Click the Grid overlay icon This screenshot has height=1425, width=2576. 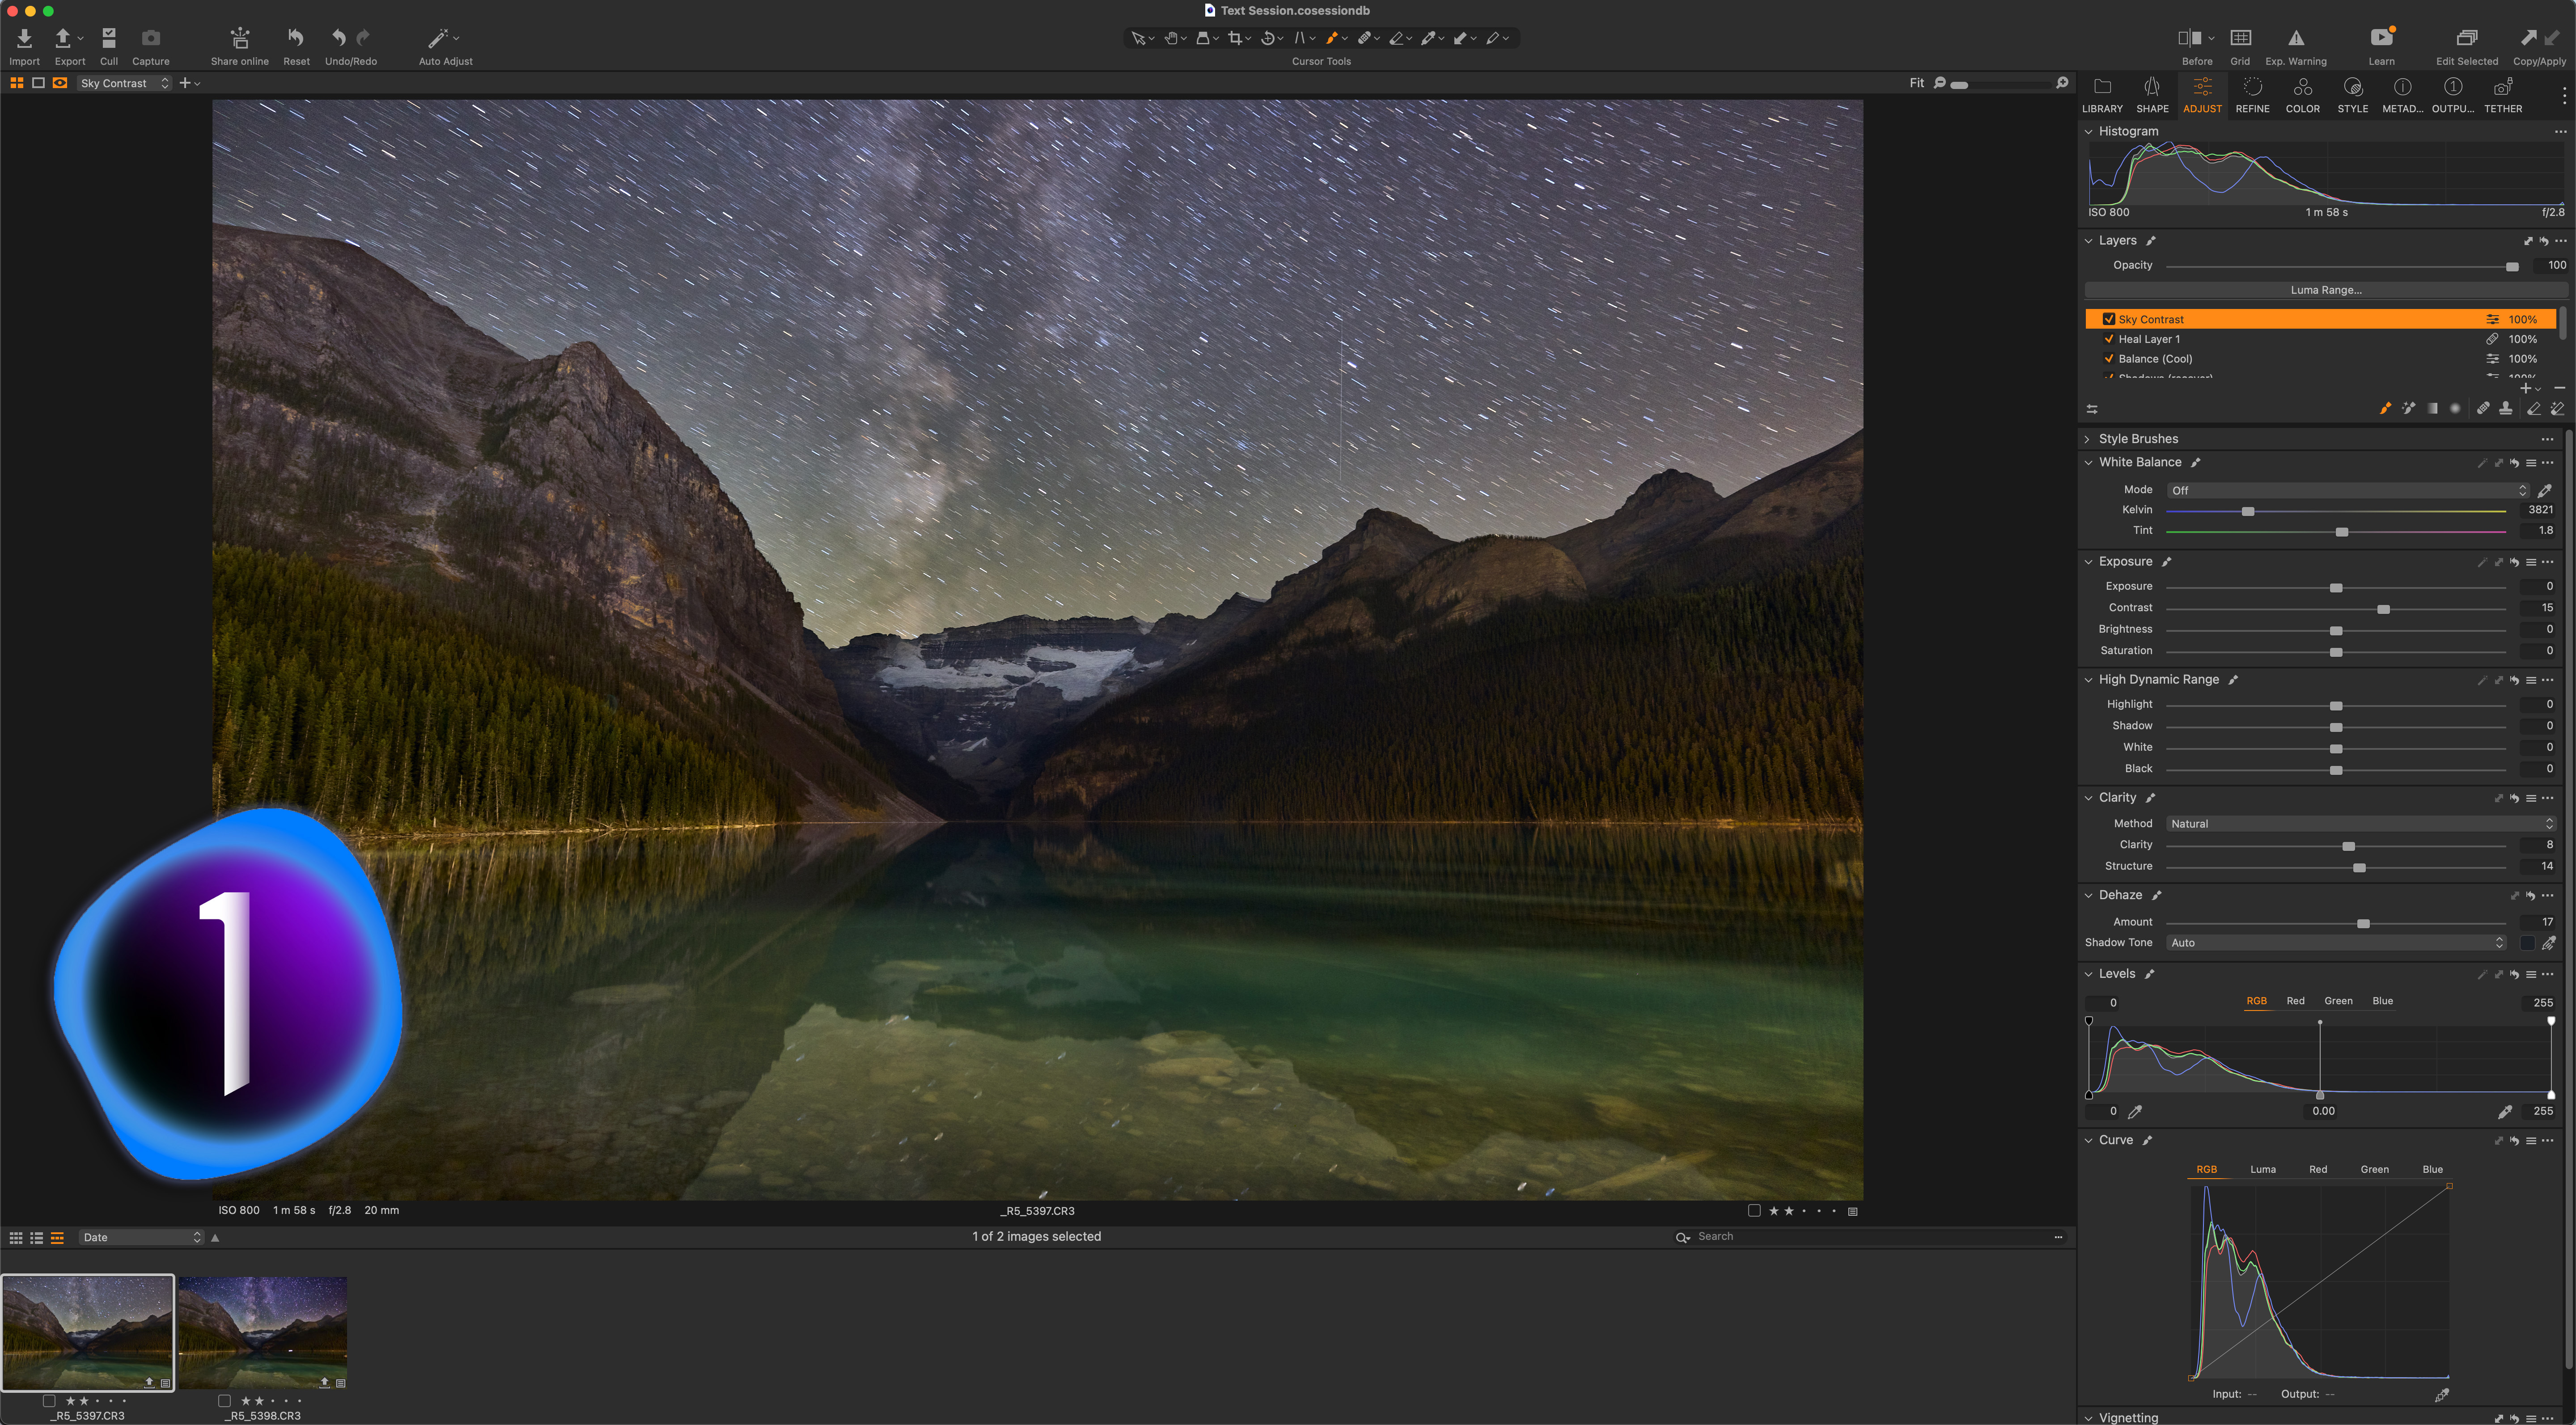[2240, 39]
